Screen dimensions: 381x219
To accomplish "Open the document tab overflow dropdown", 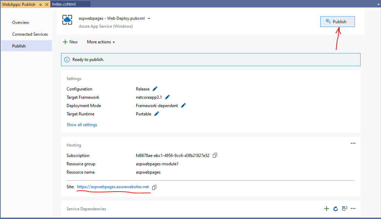I will click(378, 5).
